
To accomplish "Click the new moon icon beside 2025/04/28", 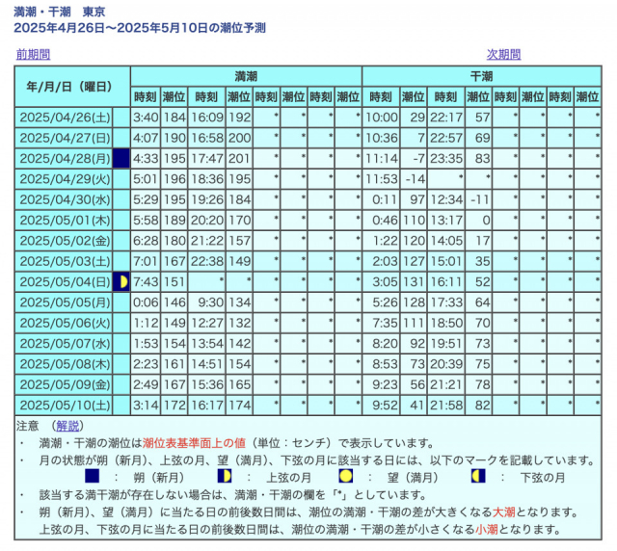I will 121,158.
